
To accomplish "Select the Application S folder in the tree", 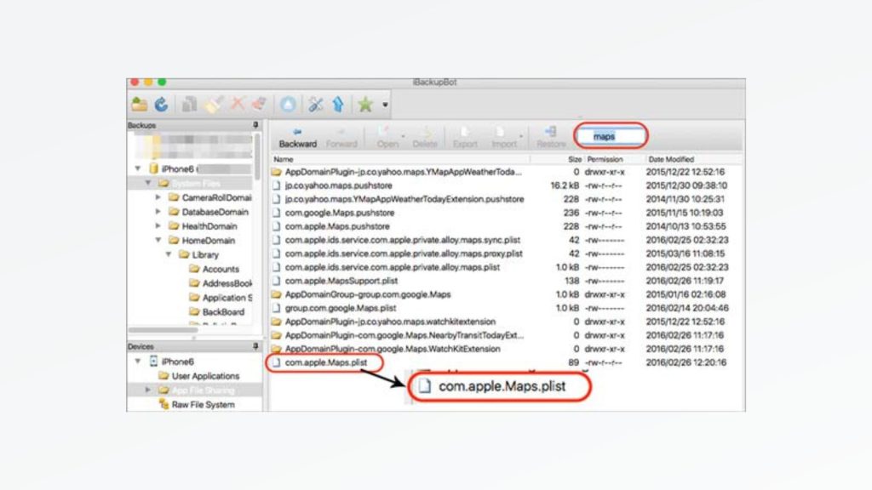I will tap(221, 298).
